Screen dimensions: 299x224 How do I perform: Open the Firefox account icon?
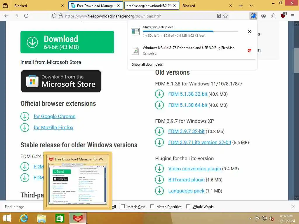tap(264, 16)
